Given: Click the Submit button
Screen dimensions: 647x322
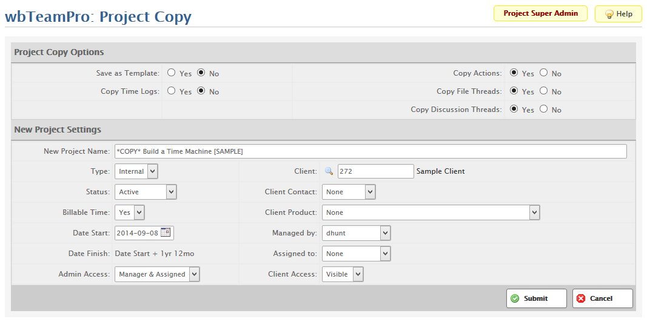Looking at the screenshot, I should tap(537, 298).
